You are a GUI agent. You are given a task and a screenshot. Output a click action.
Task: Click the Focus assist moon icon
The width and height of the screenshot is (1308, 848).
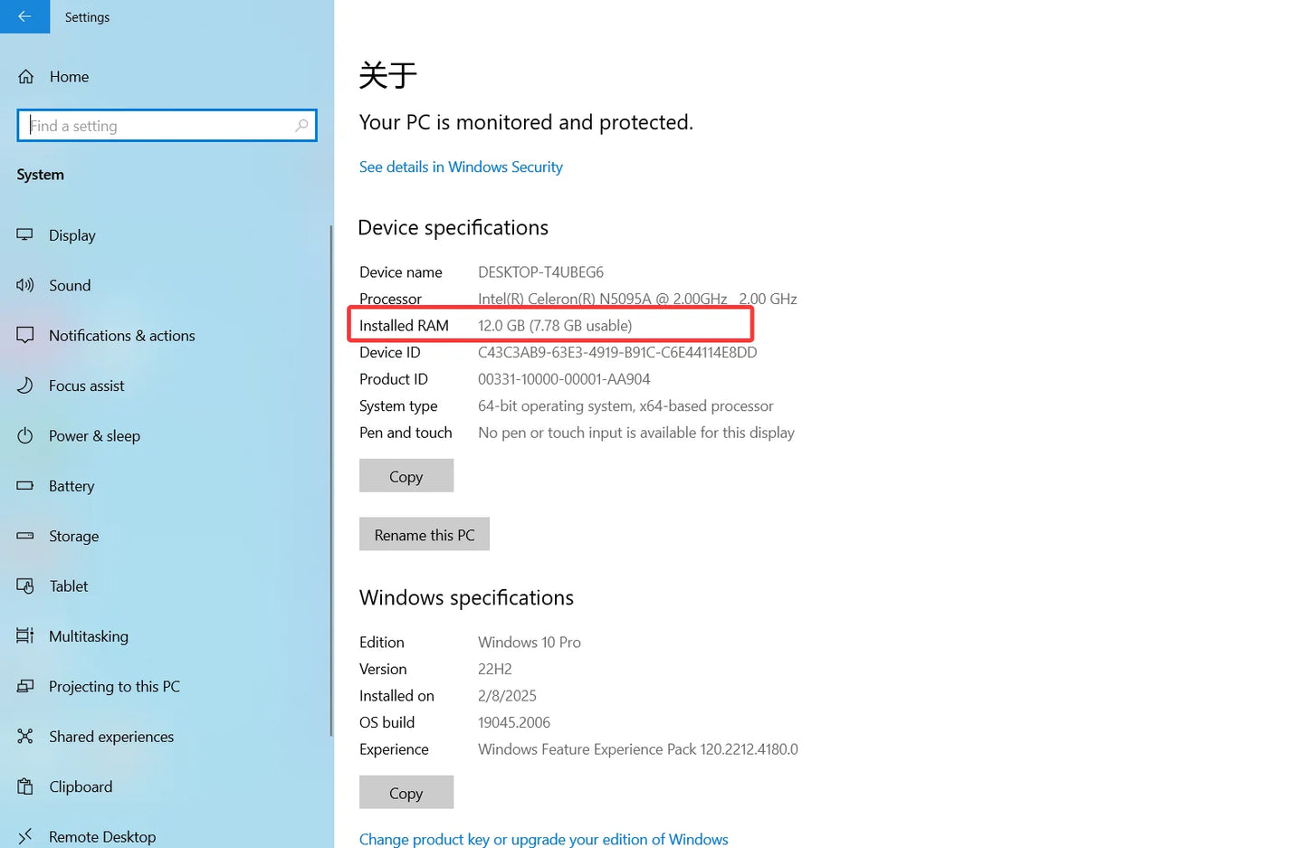(x=25, y=386)
